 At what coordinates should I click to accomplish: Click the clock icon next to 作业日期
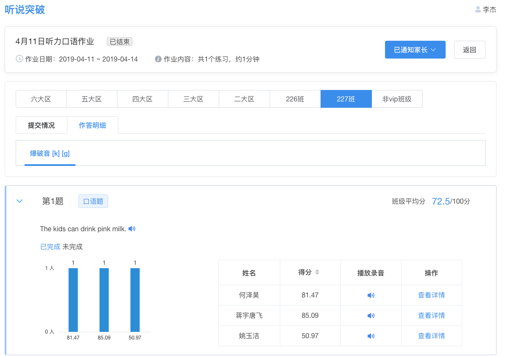click(20, 59)
